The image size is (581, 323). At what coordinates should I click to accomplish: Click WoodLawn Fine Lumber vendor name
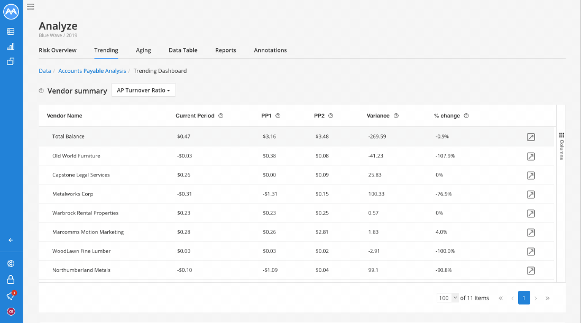(x=81, y=251)
